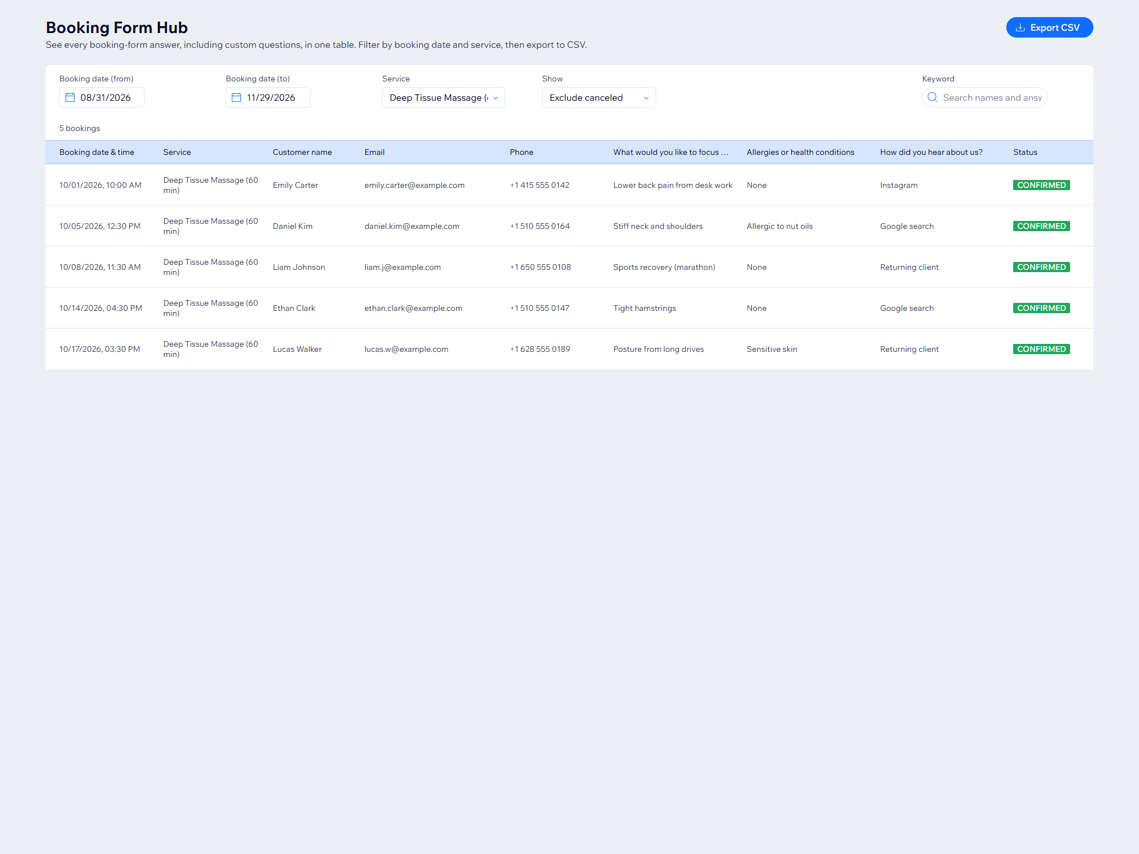1139x854 pixels.
Task: Click the 10/17/2026, 03:30 PM cell
Action: pos(100,349)
